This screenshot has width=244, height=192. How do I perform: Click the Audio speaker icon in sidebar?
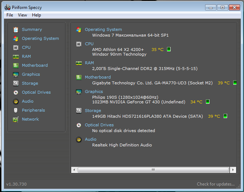[16, 102]
